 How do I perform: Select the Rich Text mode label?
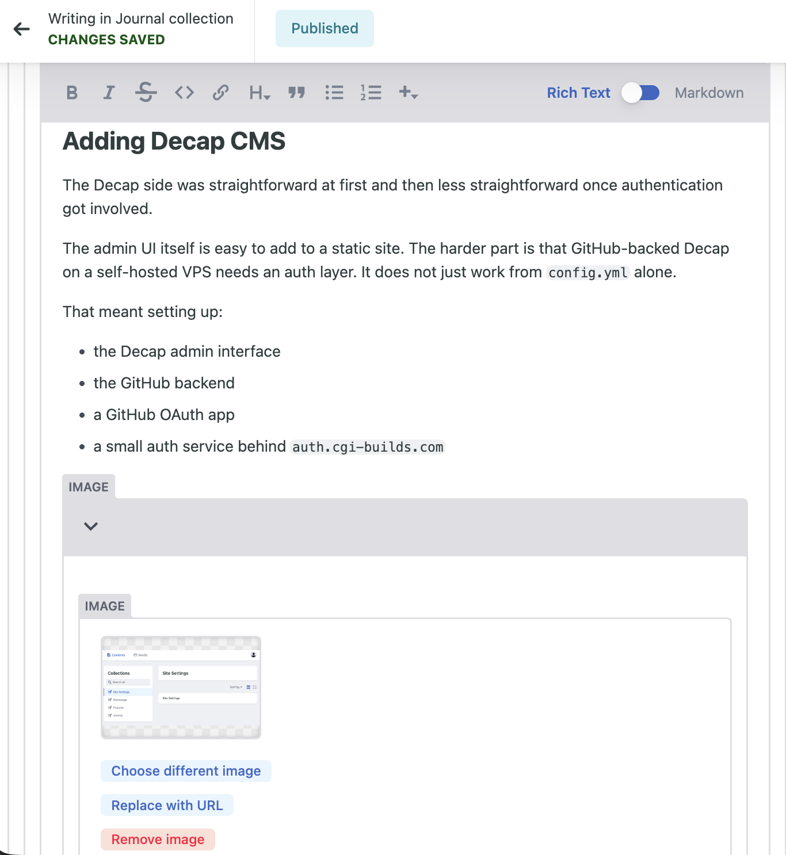point(578,93)
